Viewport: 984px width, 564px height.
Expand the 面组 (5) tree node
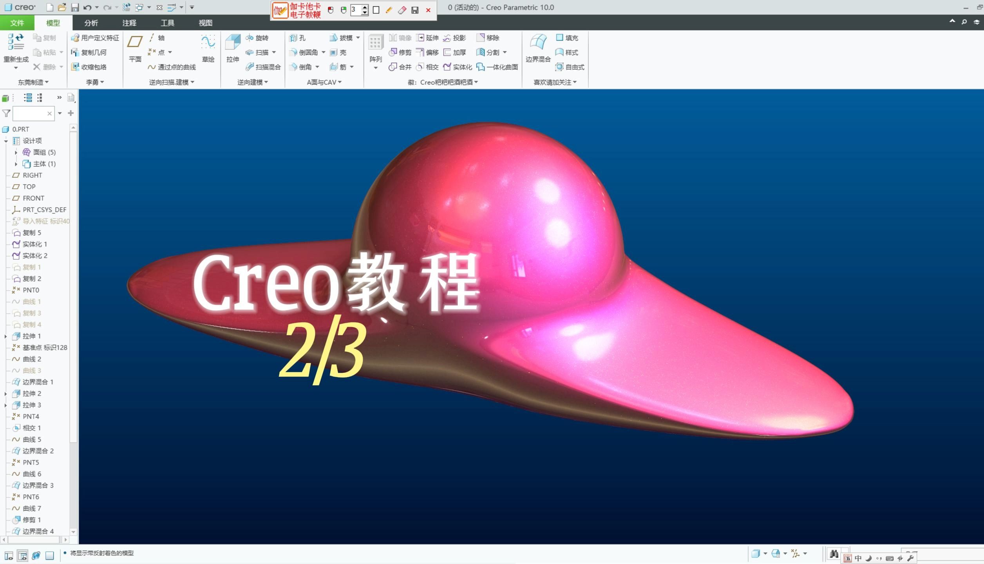(x=16, y=152)
